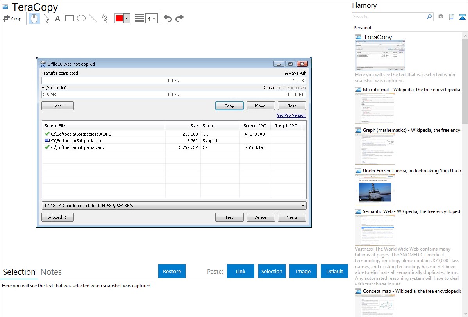Activate the hand pan tool
Viewport: 468px width, 317px height.
click(34, 18)
